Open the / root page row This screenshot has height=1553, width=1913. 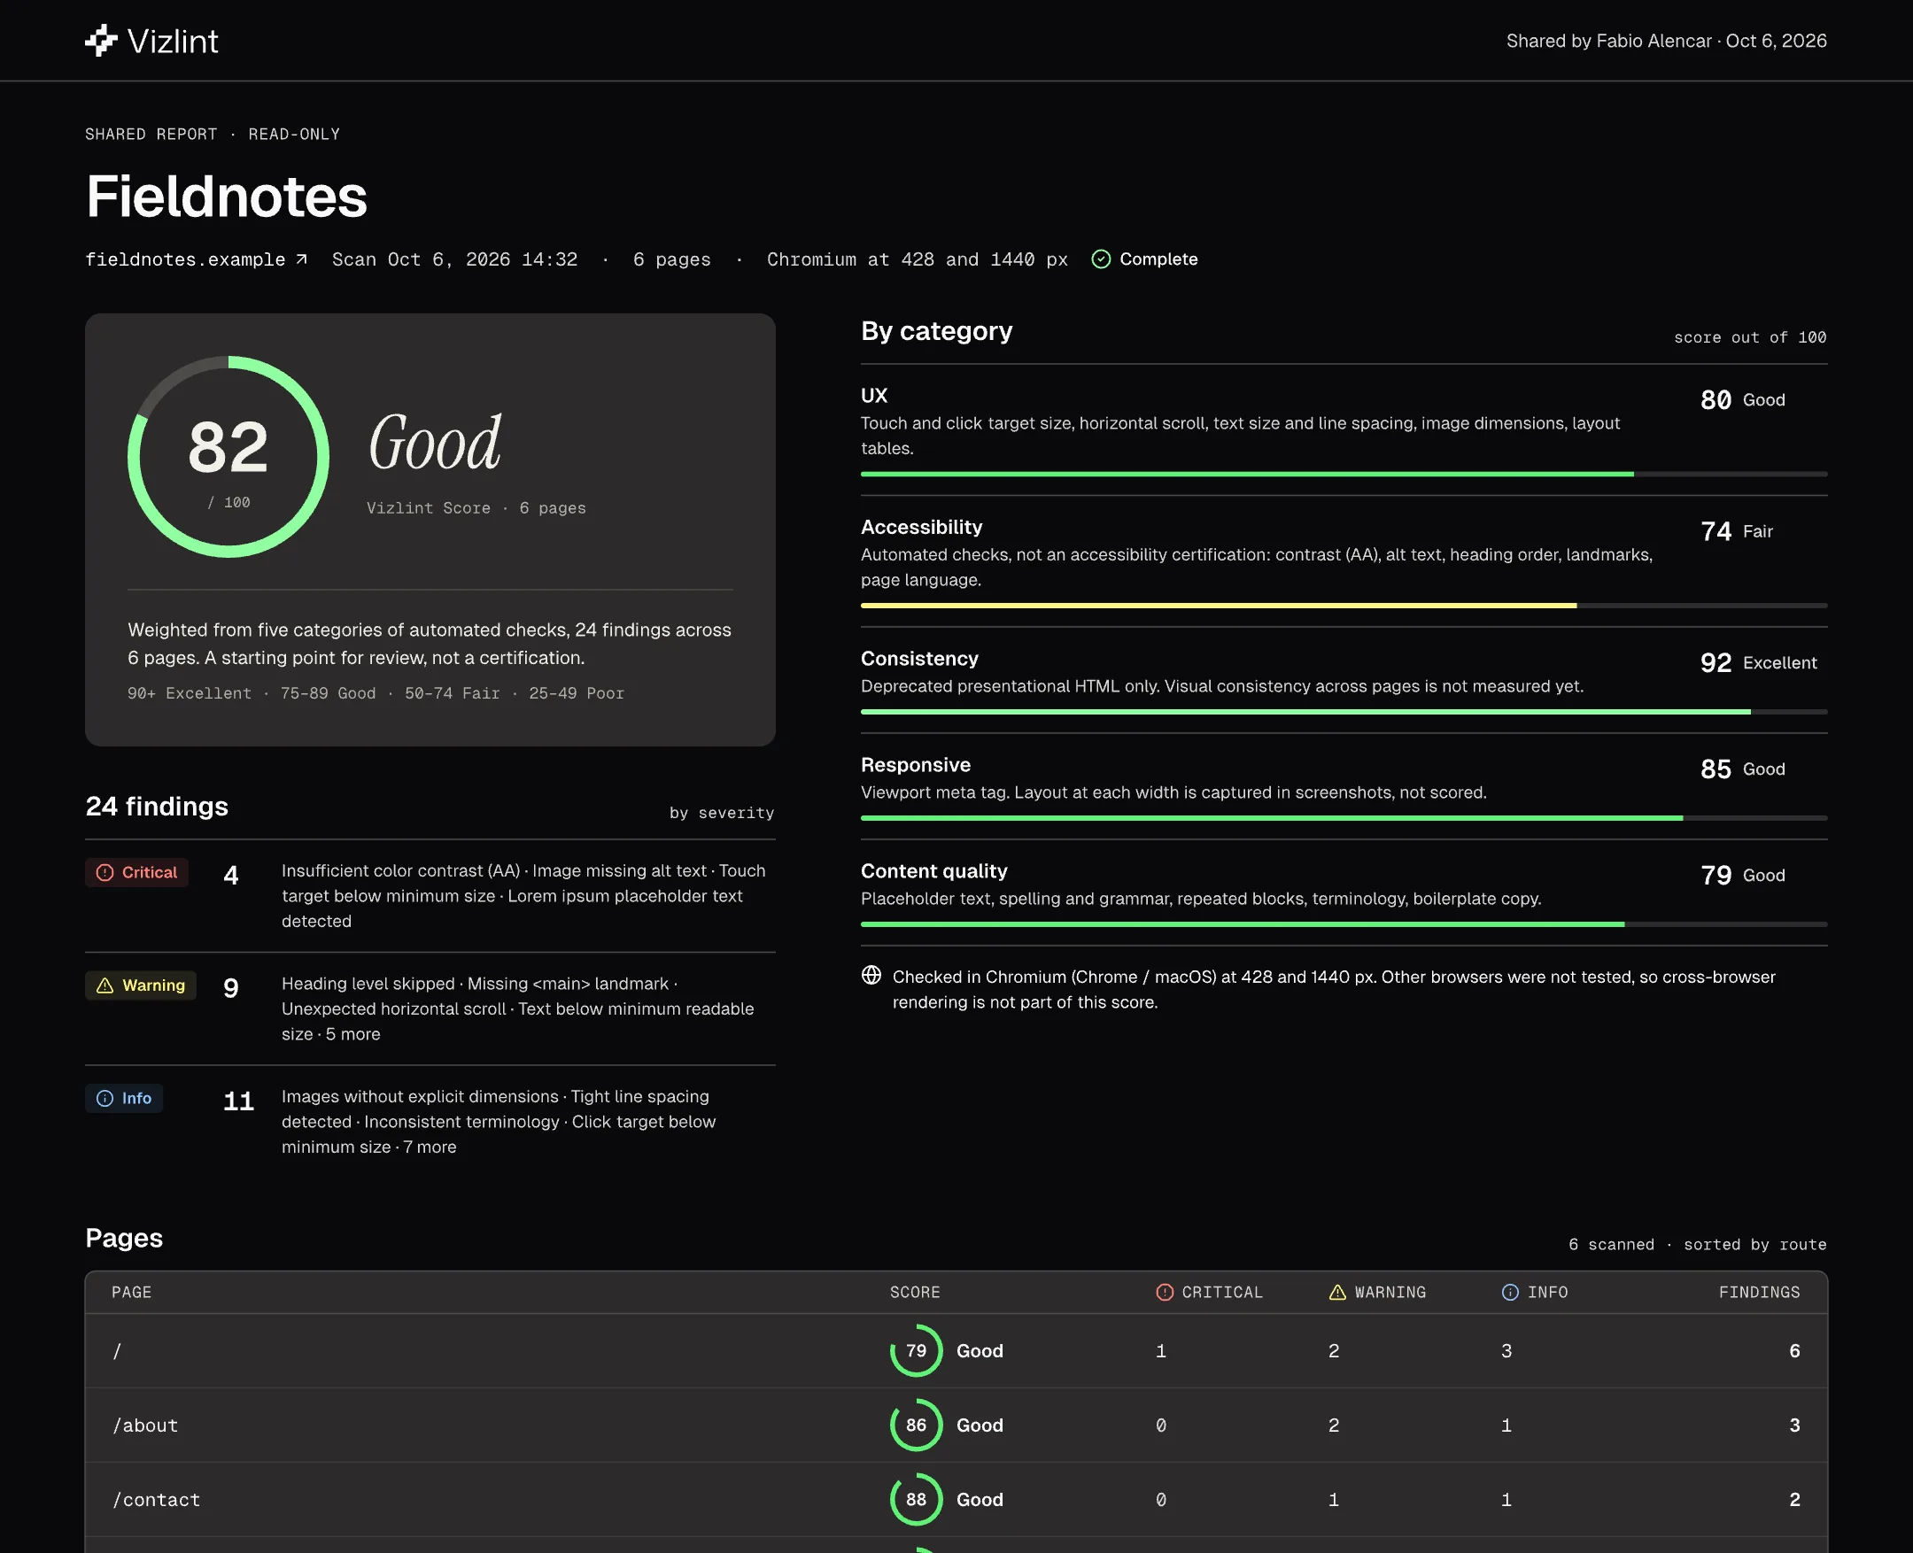tap(956, 1351)
